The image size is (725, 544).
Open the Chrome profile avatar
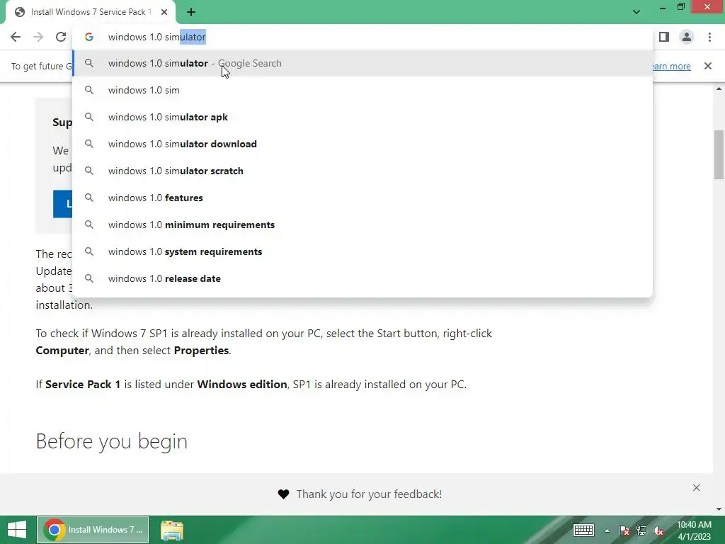coord(687,37)
